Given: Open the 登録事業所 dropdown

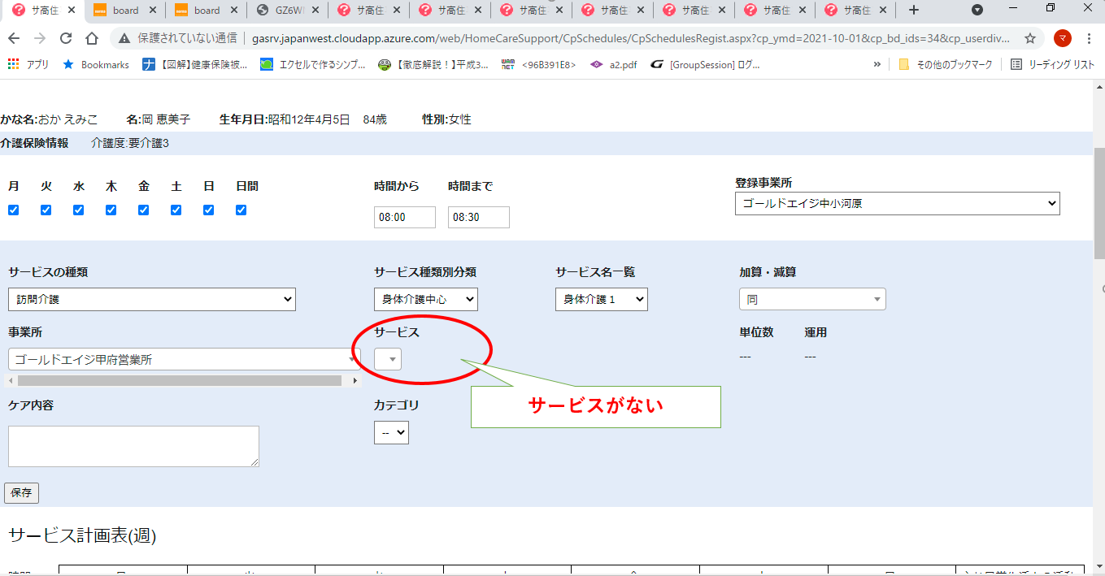Looking at the screenshot, I should (897, 203).
